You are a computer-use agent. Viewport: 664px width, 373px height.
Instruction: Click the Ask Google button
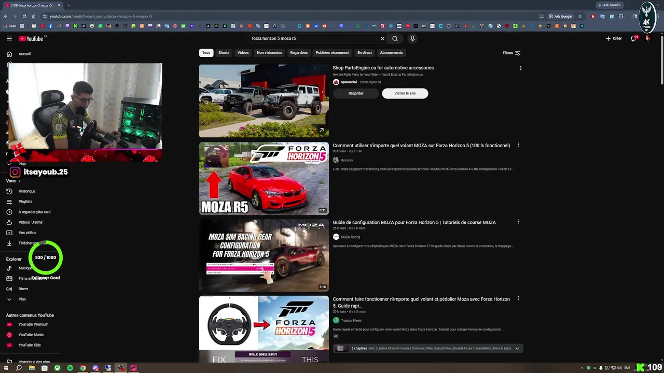pos(561,16)
